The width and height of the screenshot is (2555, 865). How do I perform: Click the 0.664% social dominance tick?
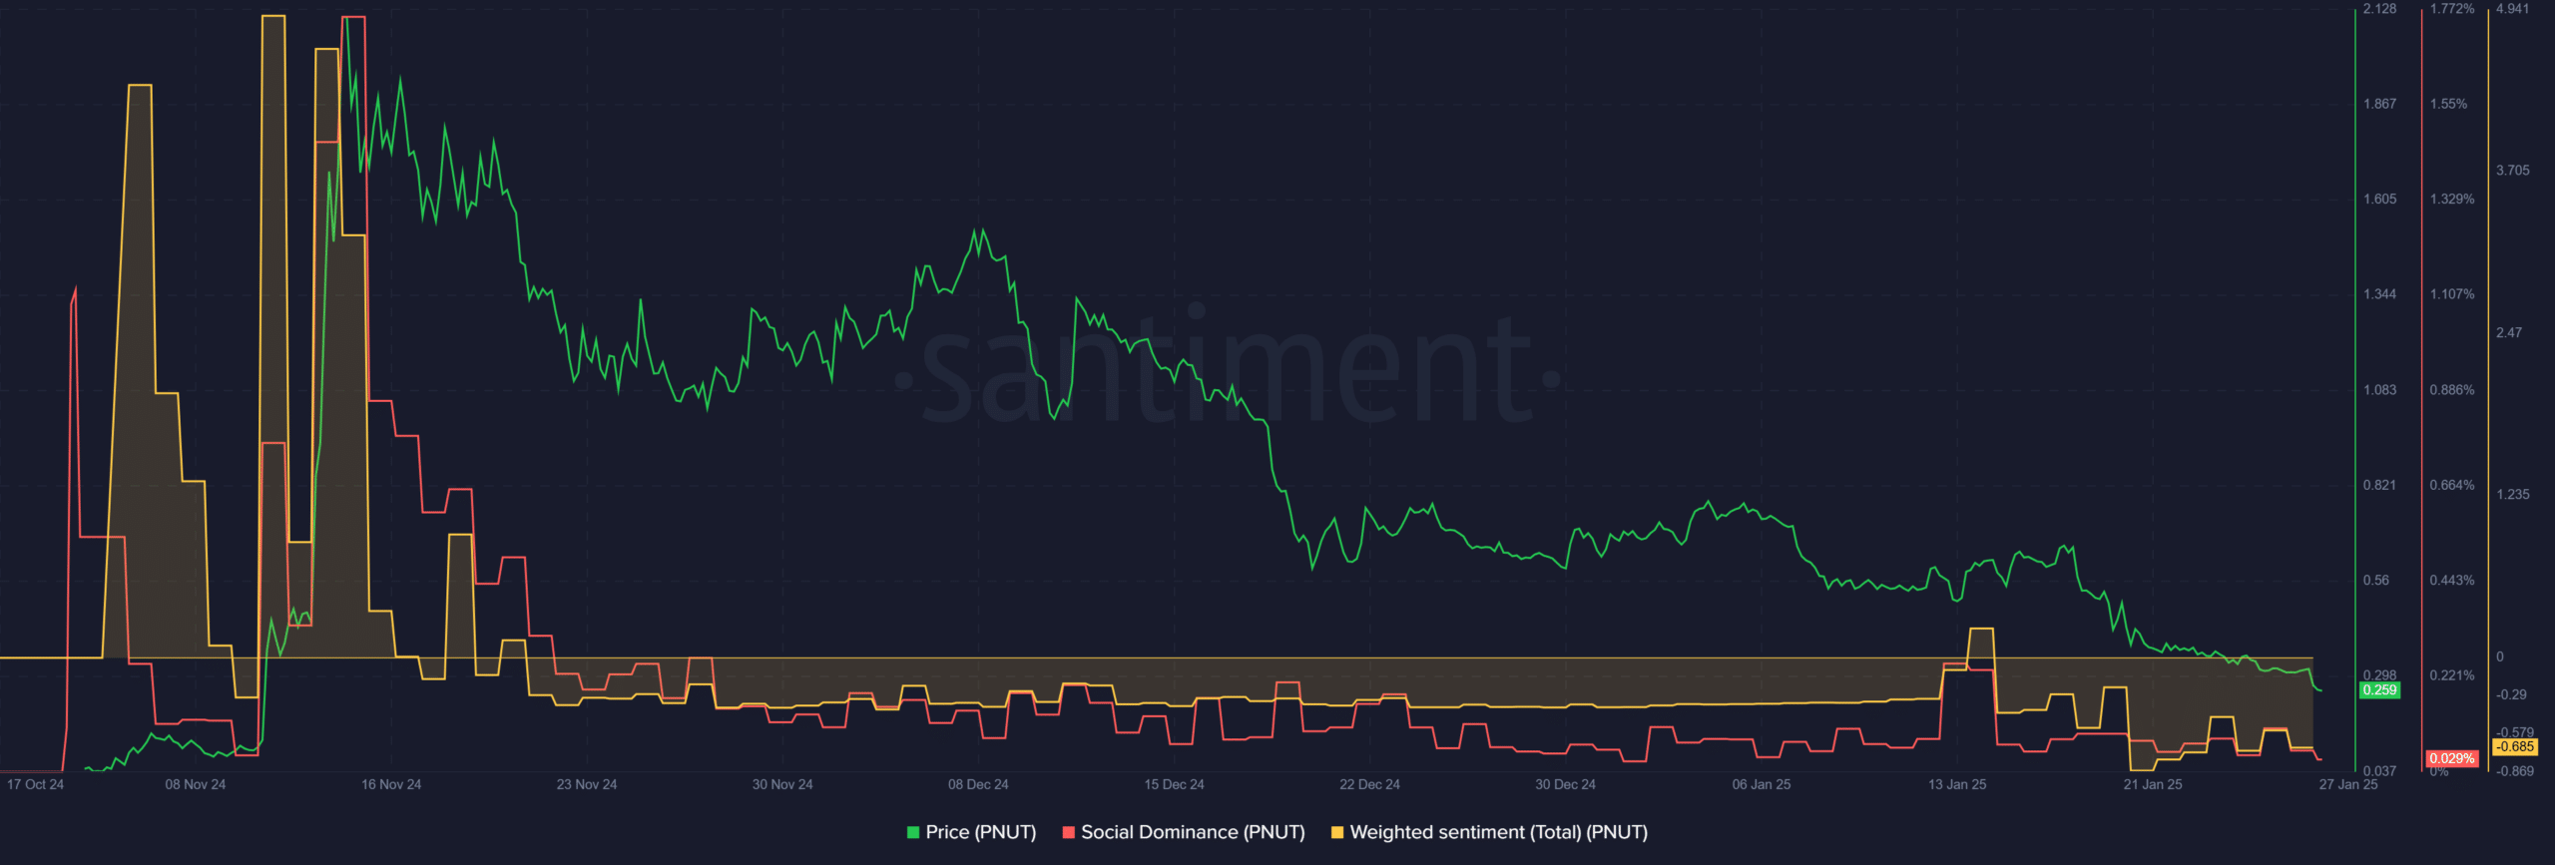point(2452,485)
